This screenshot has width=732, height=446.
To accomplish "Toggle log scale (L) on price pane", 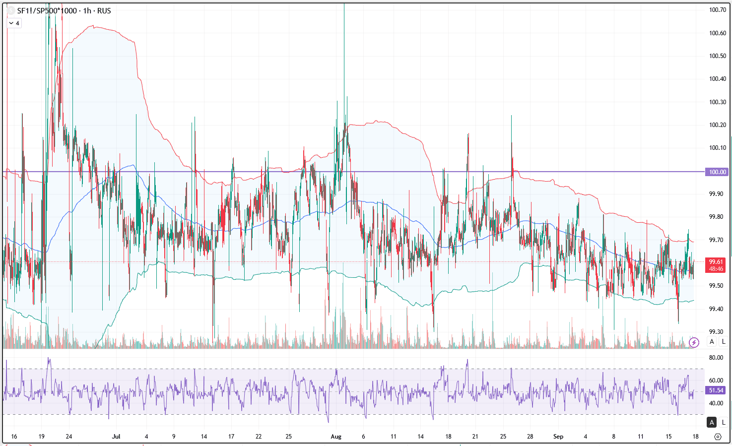I will click(724, 342).
